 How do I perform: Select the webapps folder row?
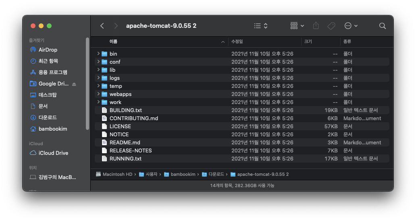point(242,94)
